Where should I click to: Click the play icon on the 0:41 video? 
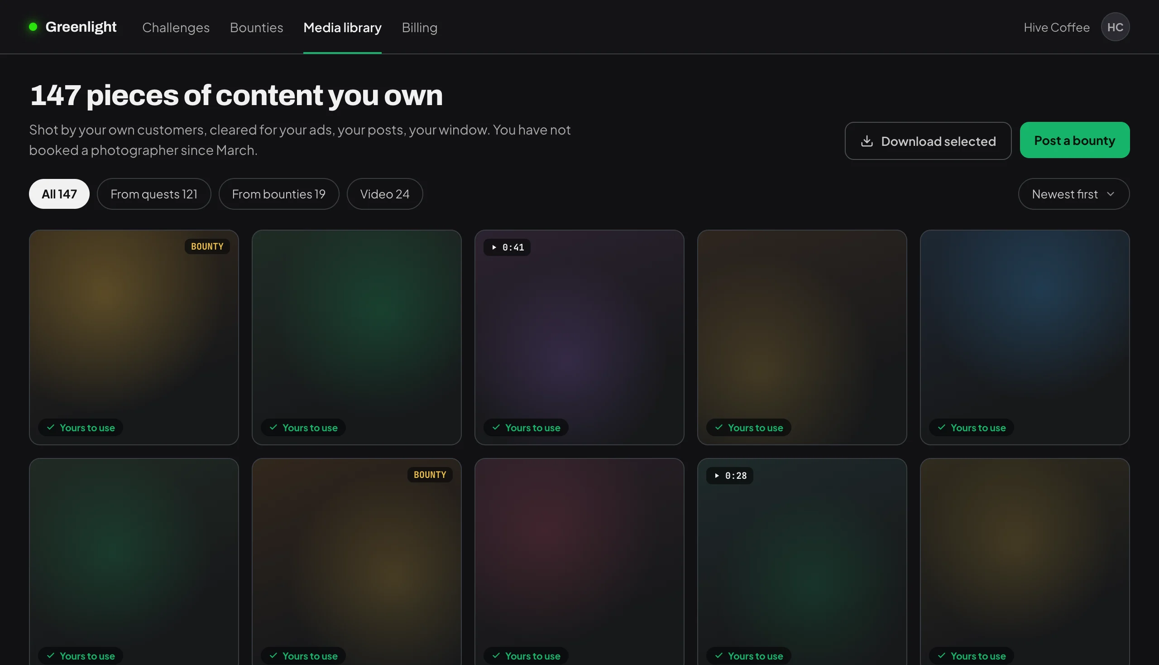tap(494, 247)
